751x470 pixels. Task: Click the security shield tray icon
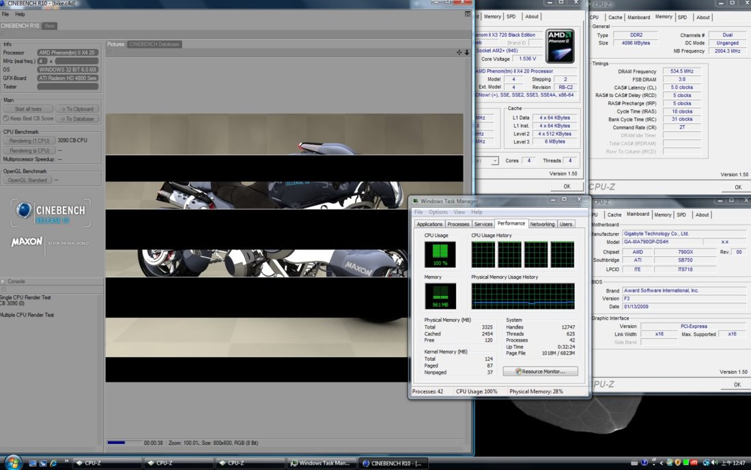click(678, 462)
